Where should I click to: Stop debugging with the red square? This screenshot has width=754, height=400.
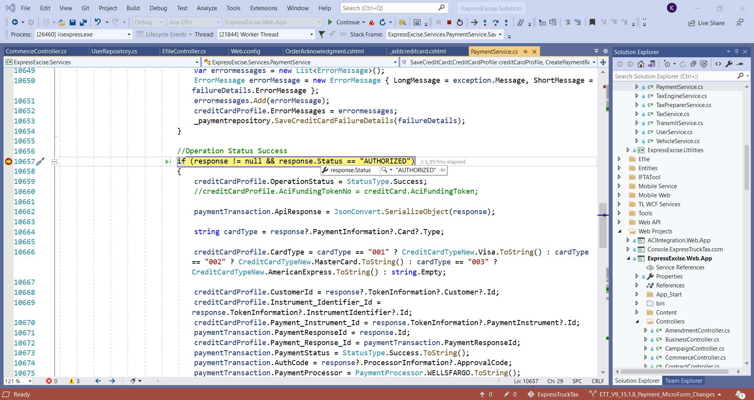(x=449, y=22)
